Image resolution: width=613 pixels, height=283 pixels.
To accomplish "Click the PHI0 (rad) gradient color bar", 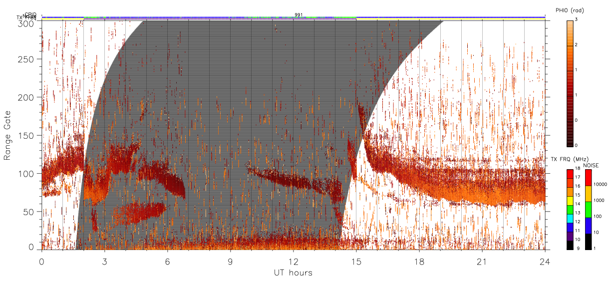I will click(570, 83).
